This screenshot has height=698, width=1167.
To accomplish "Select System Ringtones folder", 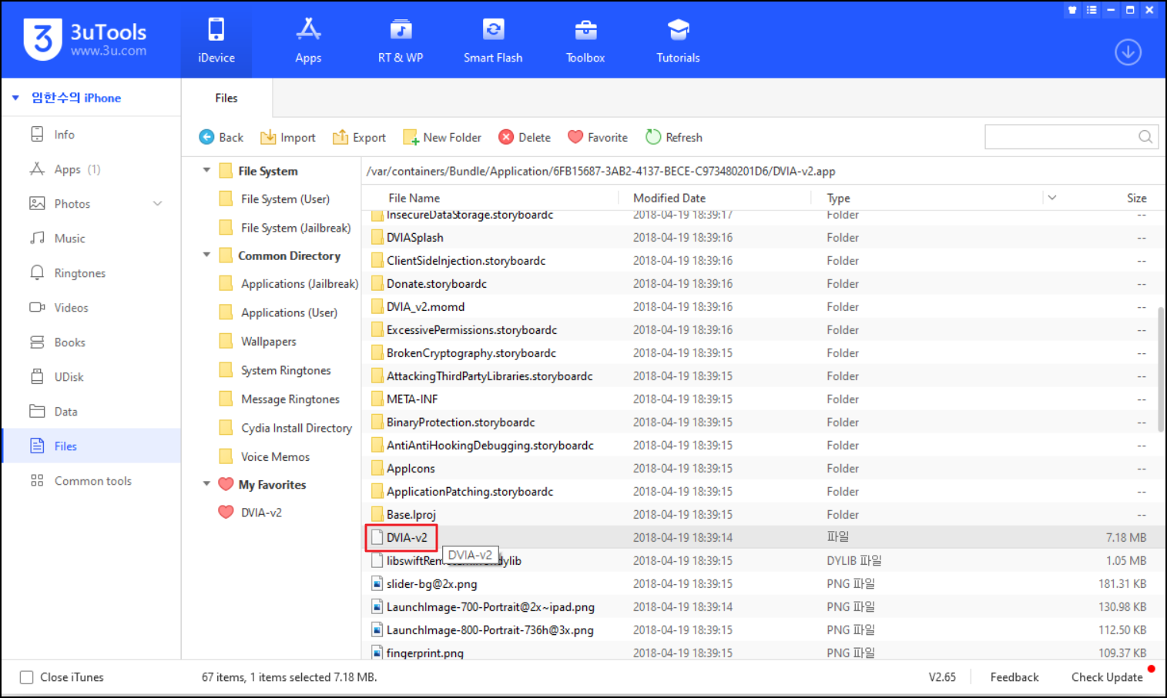I will 275,370.
